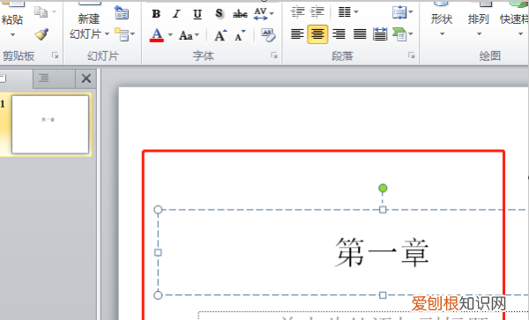Toggle Bold formatting
529x320 pixels.
(156, 13)
